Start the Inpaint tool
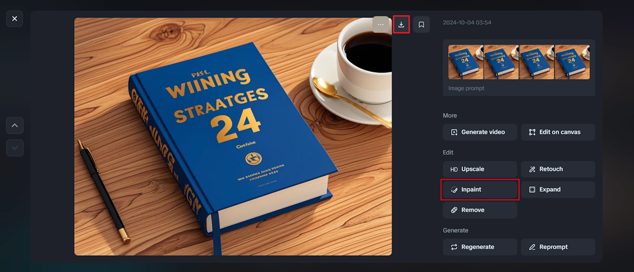The width and height of the screenshot is (634, 272). click(x=480, y=189)
